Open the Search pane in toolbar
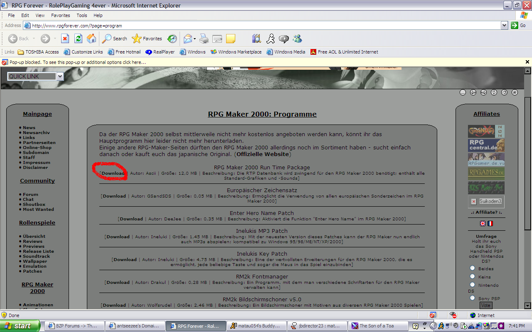The image size is (532, 332). click(x=114, y=39)
